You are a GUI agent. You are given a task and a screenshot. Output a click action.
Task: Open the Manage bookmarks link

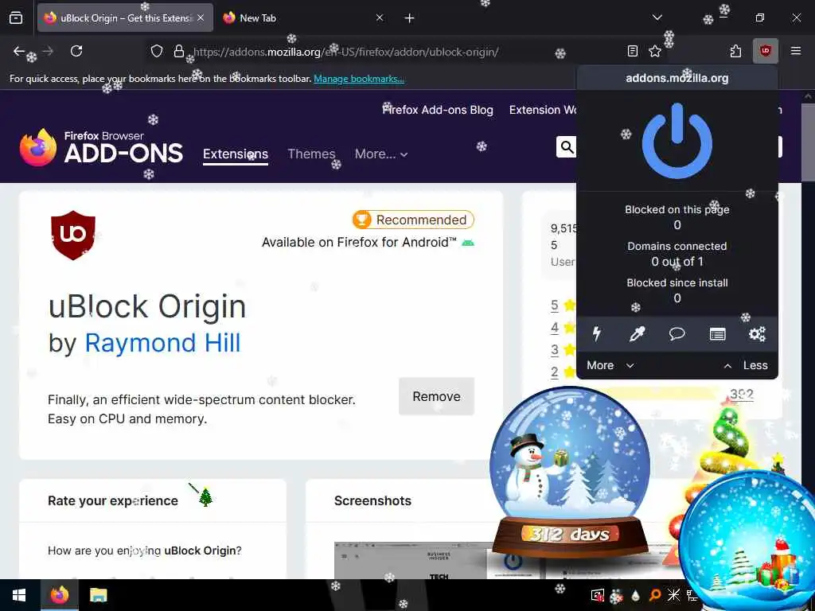coord(359,79)
